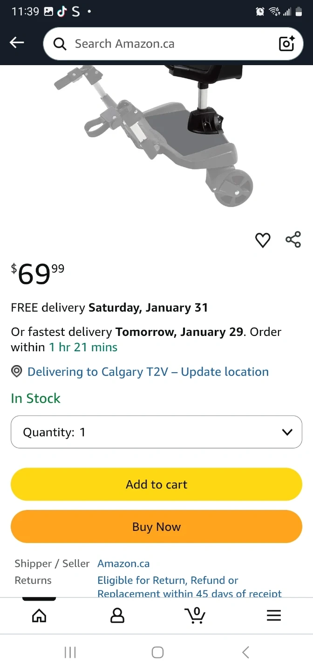Viewport: 313px width, 670px height.
Task: Type in Search Amazon.ca field
Action: click(x=168, y=44)
